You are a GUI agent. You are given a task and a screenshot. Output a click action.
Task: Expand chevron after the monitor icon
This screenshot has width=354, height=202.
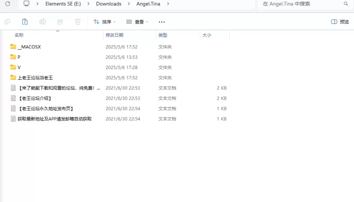coord(37,4)
